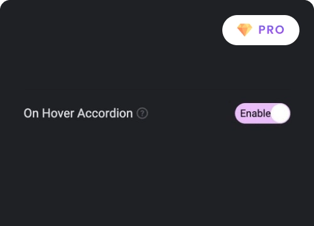Select the gem icon in PRO badge

(x=244, y=30)
